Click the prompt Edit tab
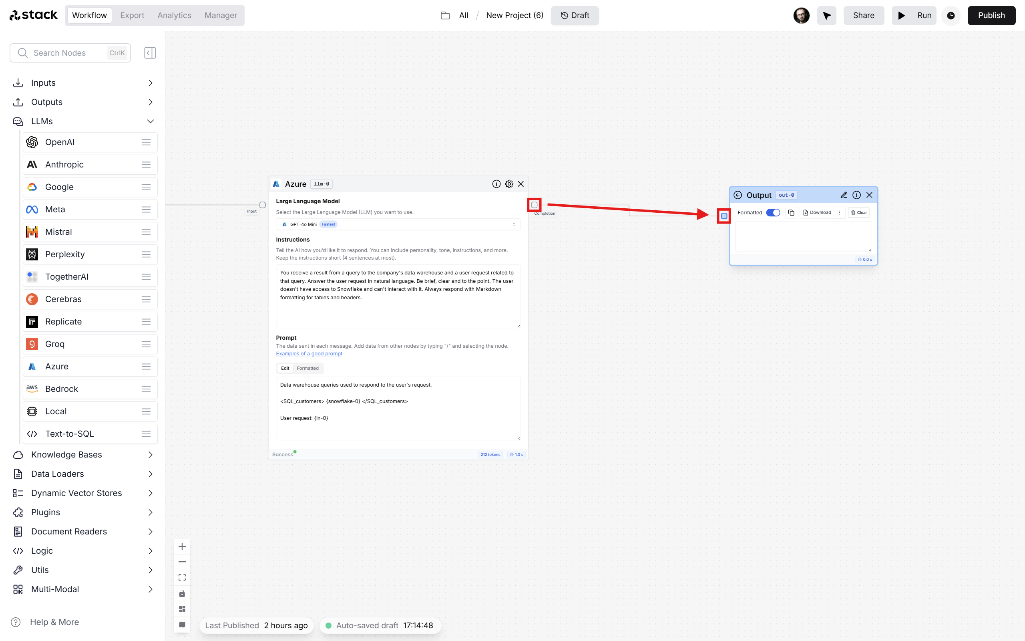 285,369
